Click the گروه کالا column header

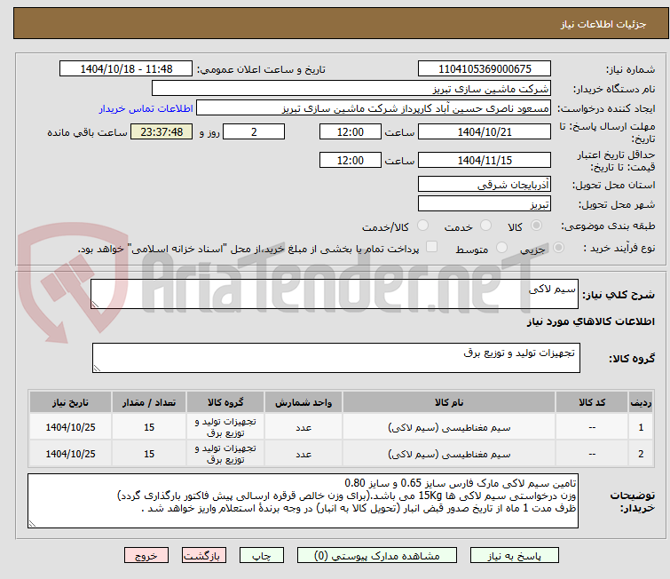(225, 402)
